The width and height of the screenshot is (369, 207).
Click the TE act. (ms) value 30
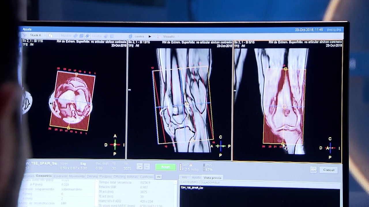point(142,197)
